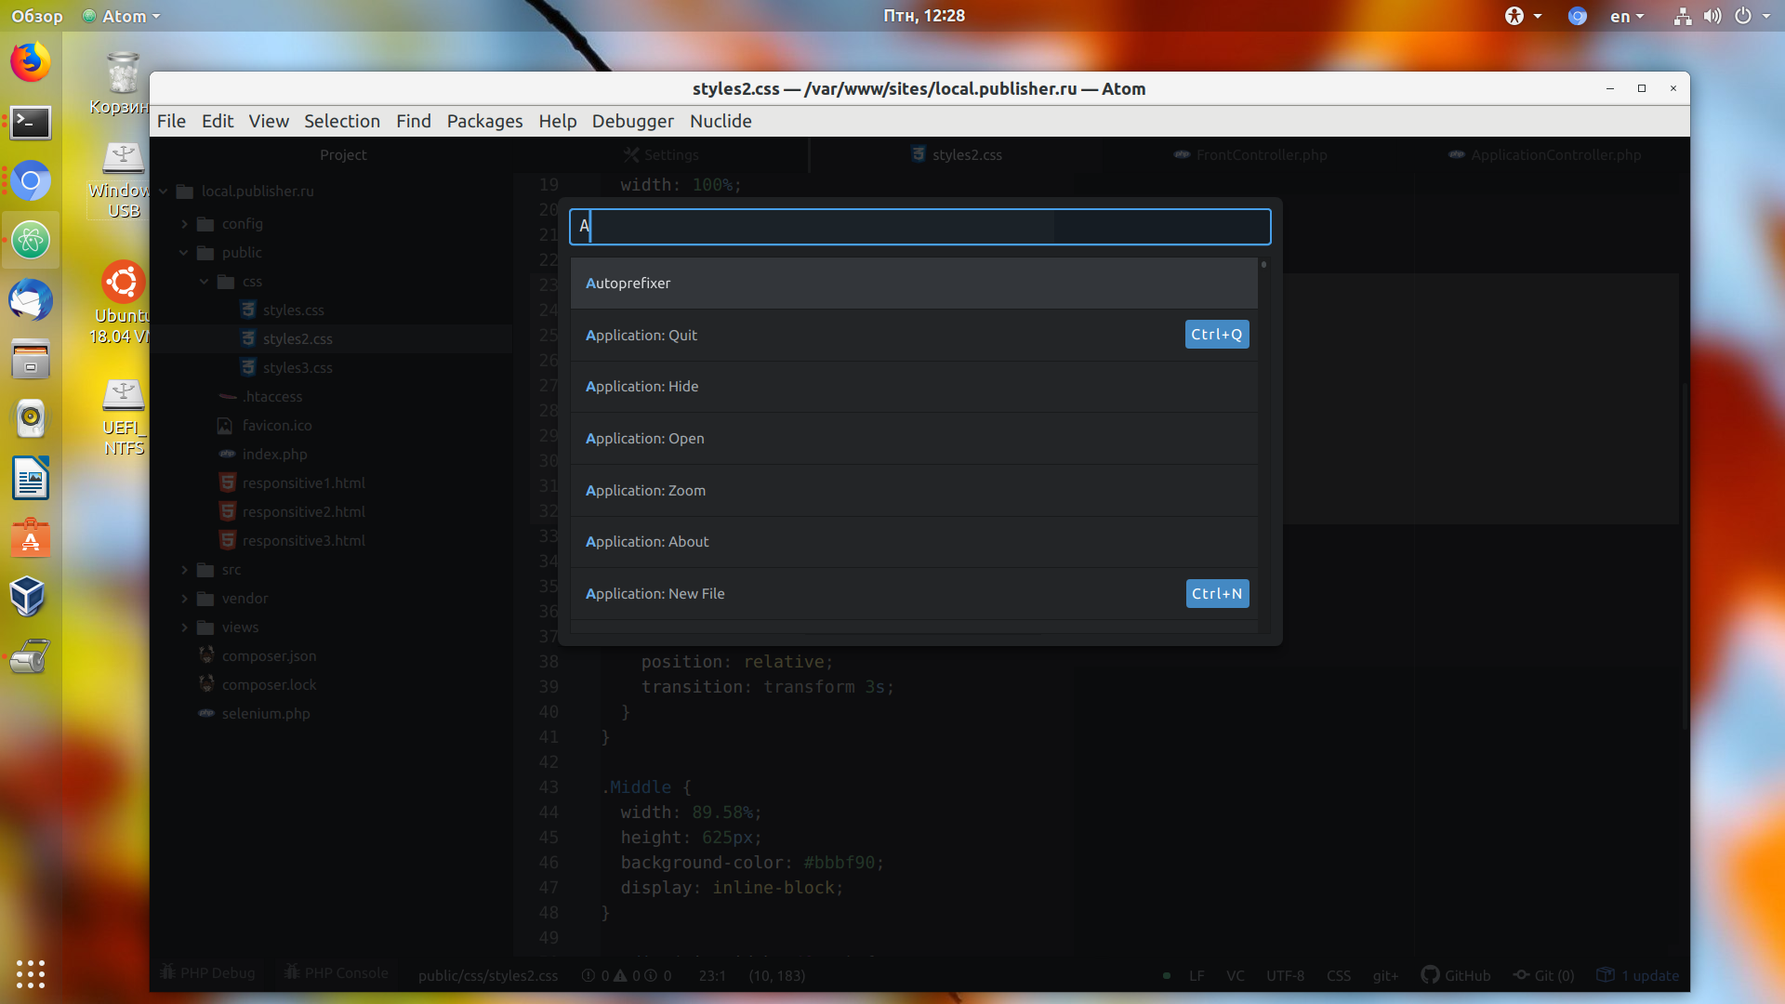1785x1004 pixels.
Task: Click the Atom icon in dock
Action: click(31, 241)
